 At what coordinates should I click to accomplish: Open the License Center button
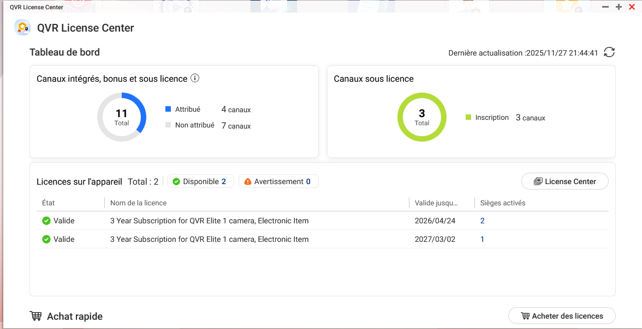click(564, 181)
